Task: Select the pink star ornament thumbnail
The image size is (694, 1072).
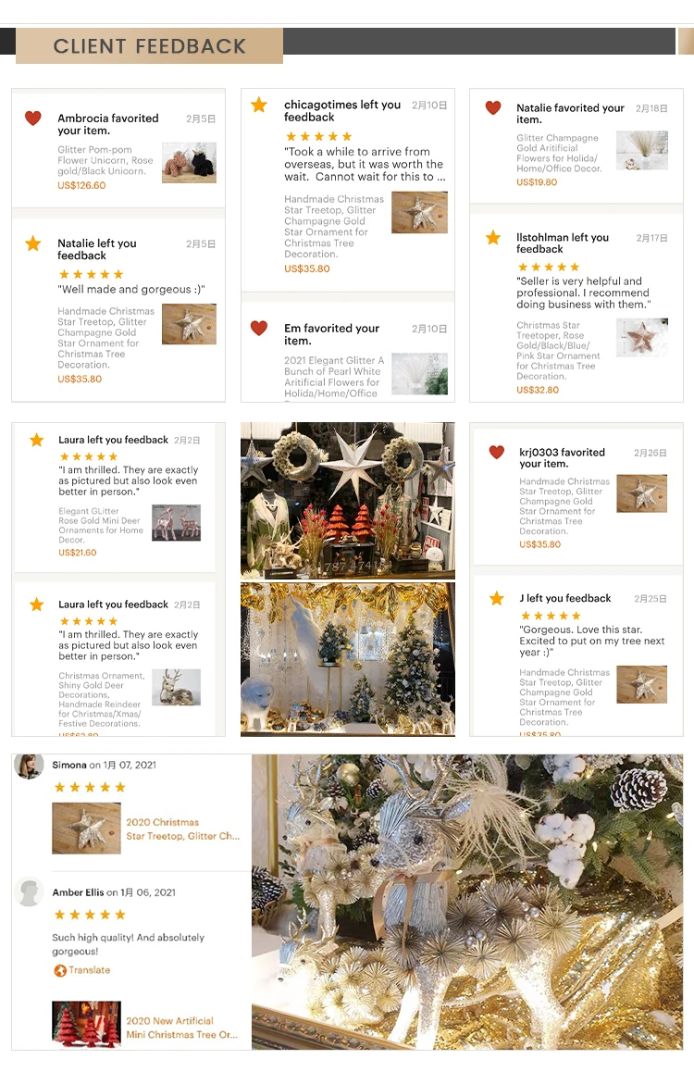Action: point(642,338)
